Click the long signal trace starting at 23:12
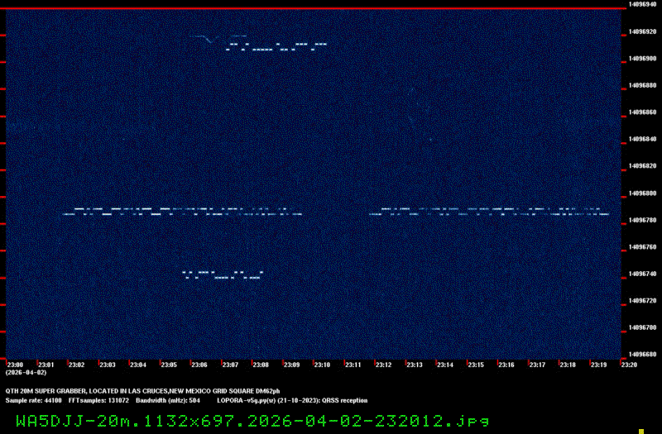This screenshot has height=434, width=662. [x=489, y=212]
